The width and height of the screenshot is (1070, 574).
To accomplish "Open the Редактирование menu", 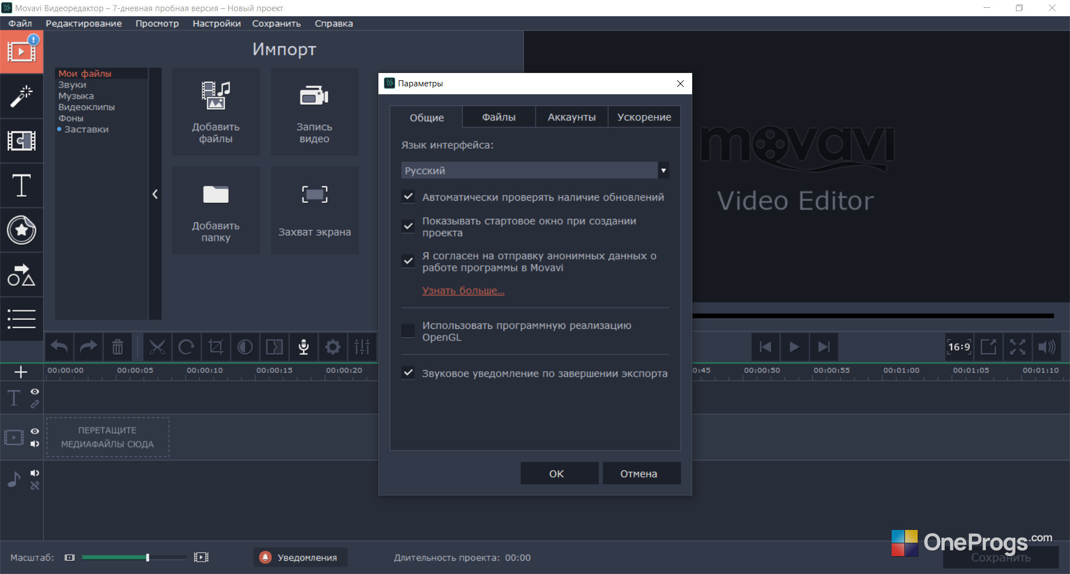I will click(x=84, y=23).
